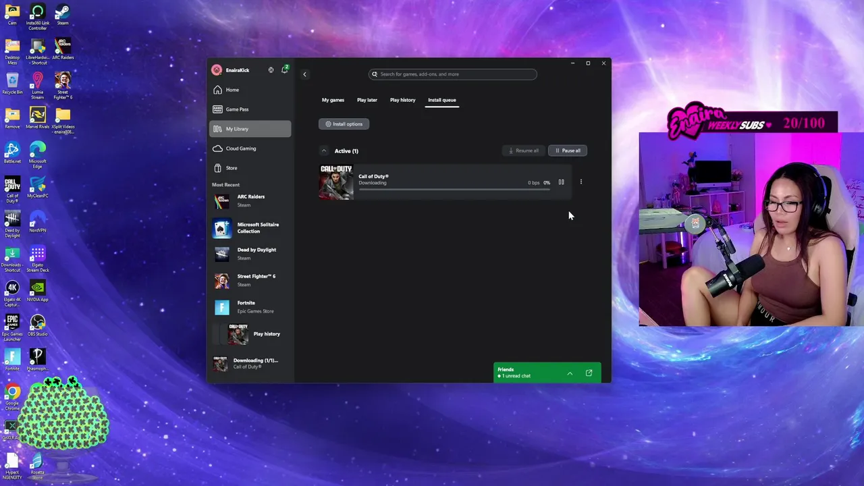
Task: Open Game Pass in the sidebar
Action: coord(250,109)
